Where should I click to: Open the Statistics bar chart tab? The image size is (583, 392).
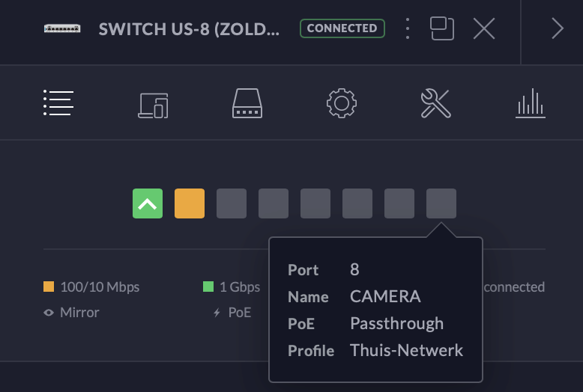(531, 103)
